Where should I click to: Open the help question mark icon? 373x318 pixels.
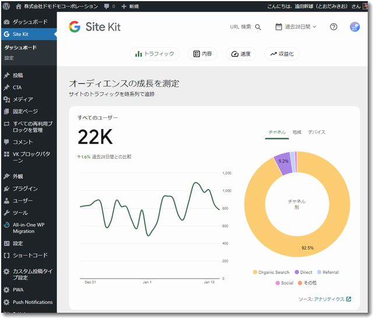click(333, 27)
